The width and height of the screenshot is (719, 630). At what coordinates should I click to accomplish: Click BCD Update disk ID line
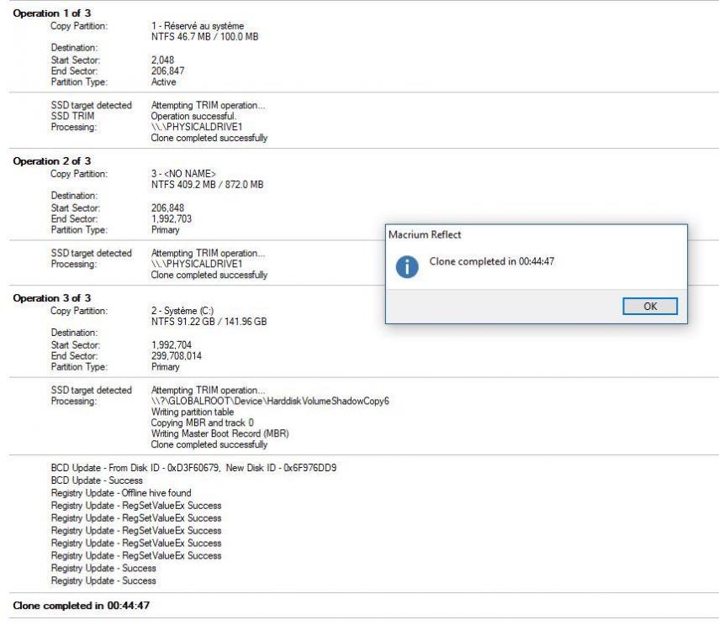point(193,468)
